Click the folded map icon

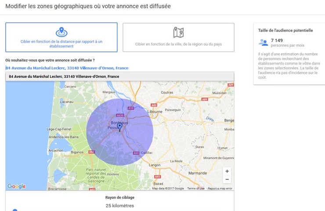click(178, 33)
